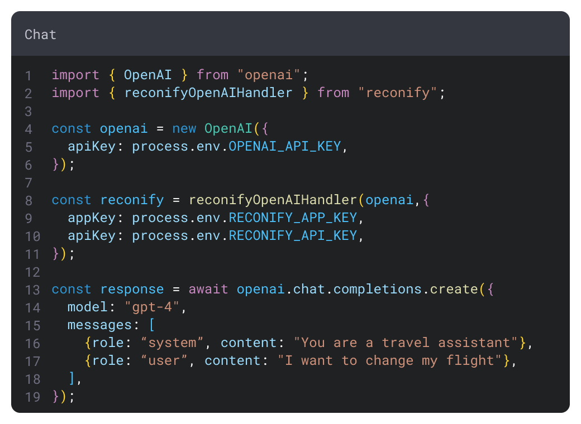The image size is (581, 424).
Task: Select line number 1
Action: [x=28, y=74]
